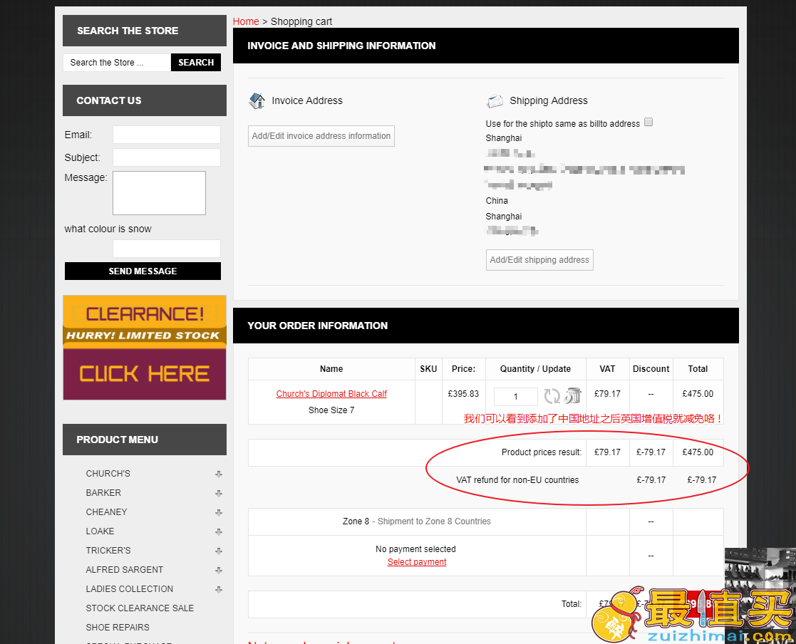Open STOCK CLEARANCE SALE menu item
This screenshot has width=796, height=644.
tap(140, 608)
